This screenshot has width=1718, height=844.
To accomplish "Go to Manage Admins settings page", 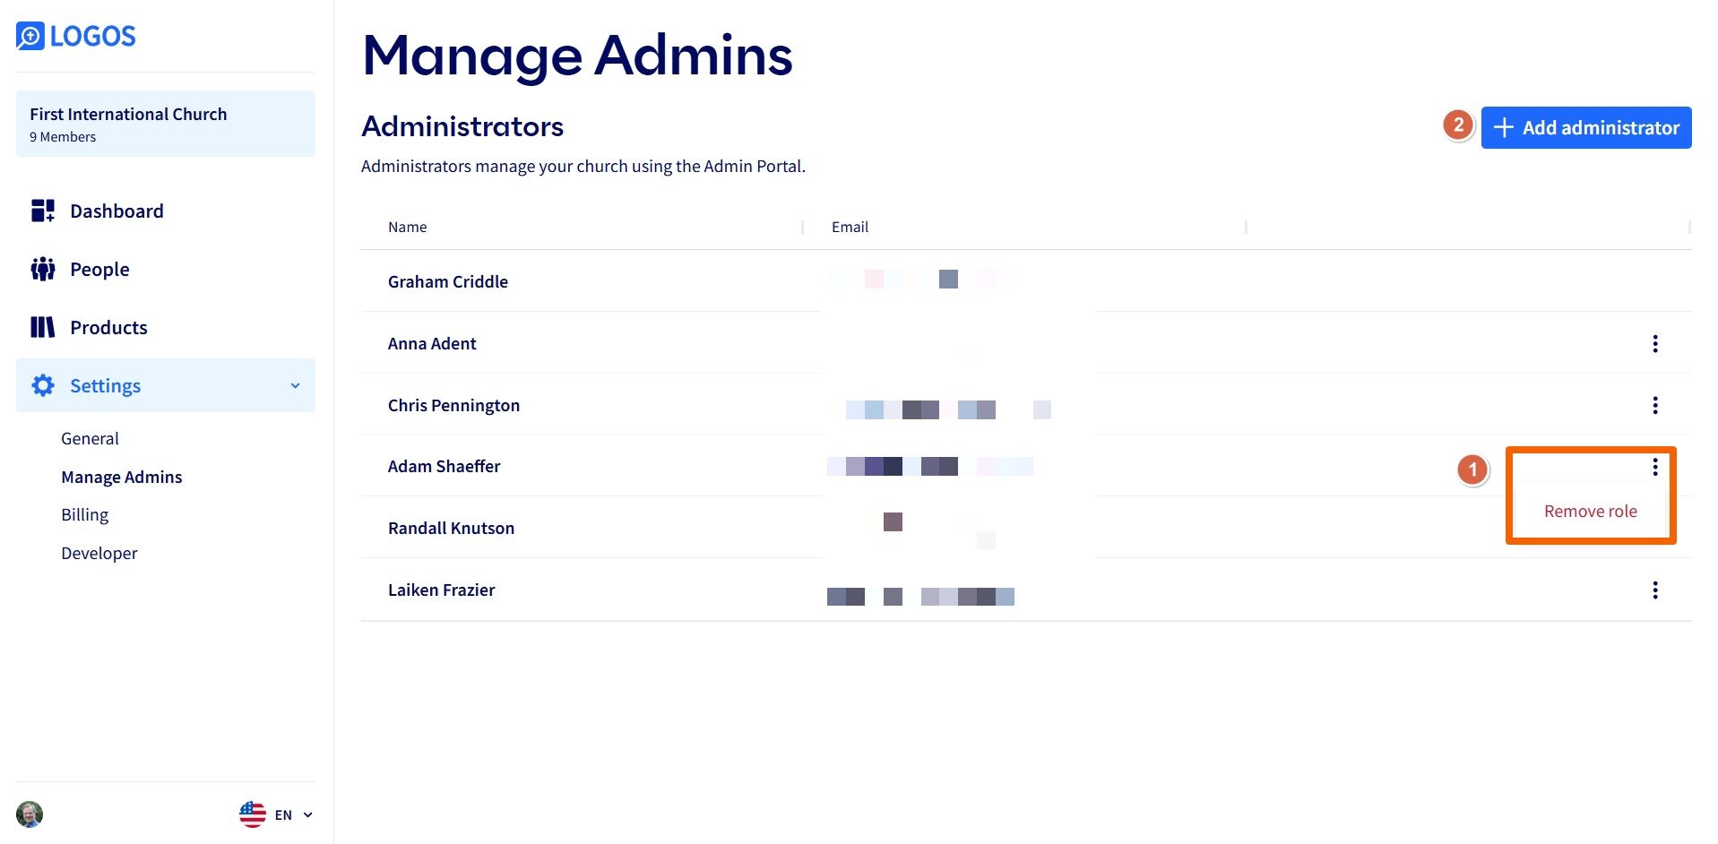I will pos(121,478).
